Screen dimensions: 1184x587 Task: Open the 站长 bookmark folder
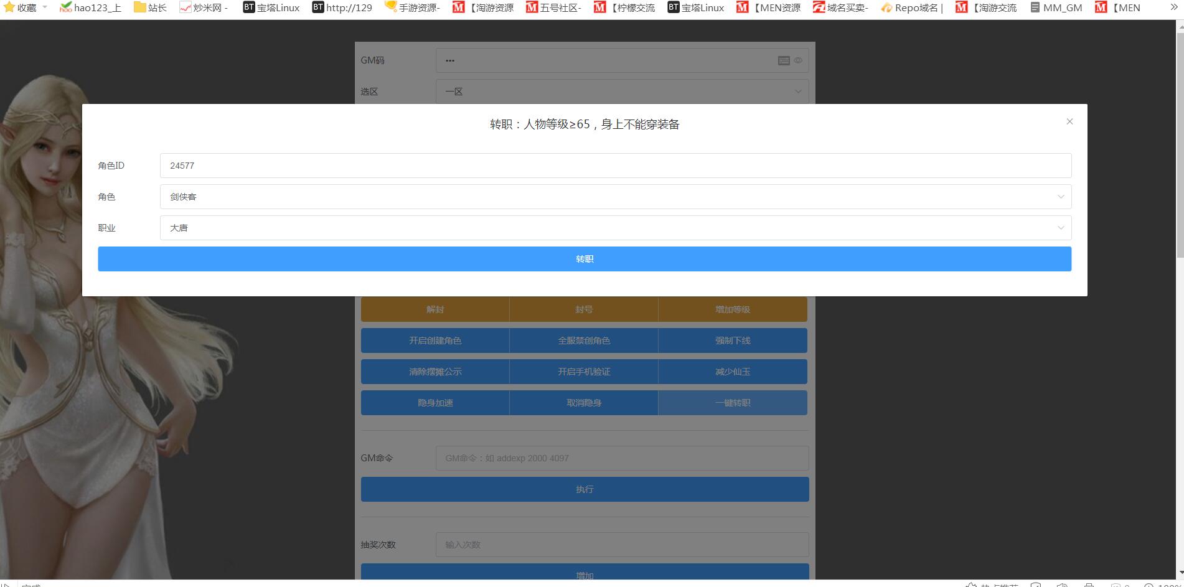(x=150, y=7)
